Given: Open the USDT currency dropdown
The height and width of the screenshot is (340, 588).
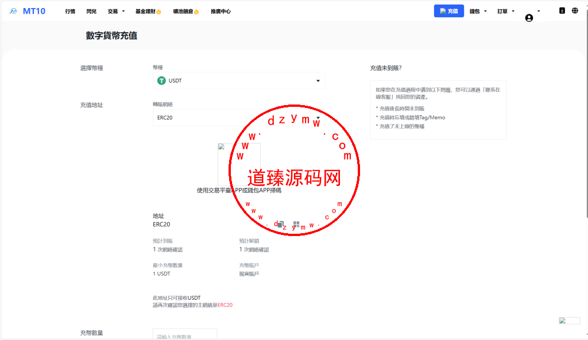Looking at the screenshot, I should click(x=239, y=80).
